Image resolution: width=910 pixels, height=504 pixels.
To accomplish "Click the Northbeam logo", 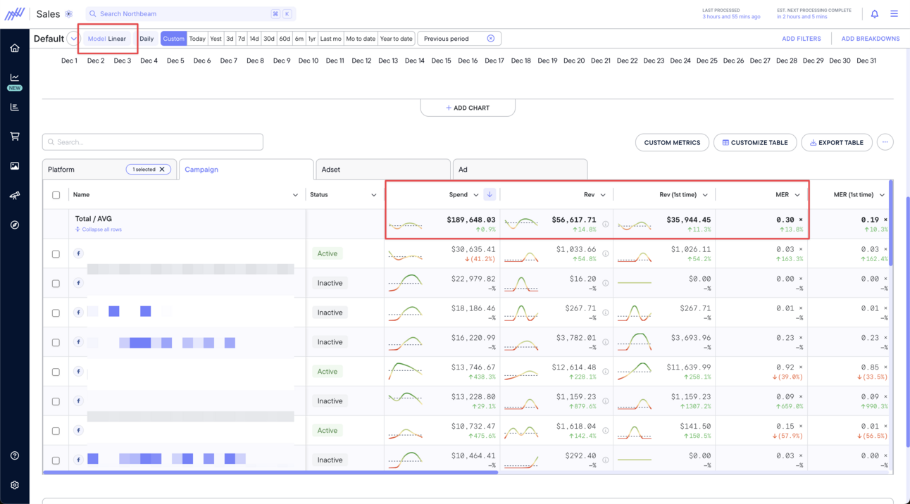I will point(15,13).
